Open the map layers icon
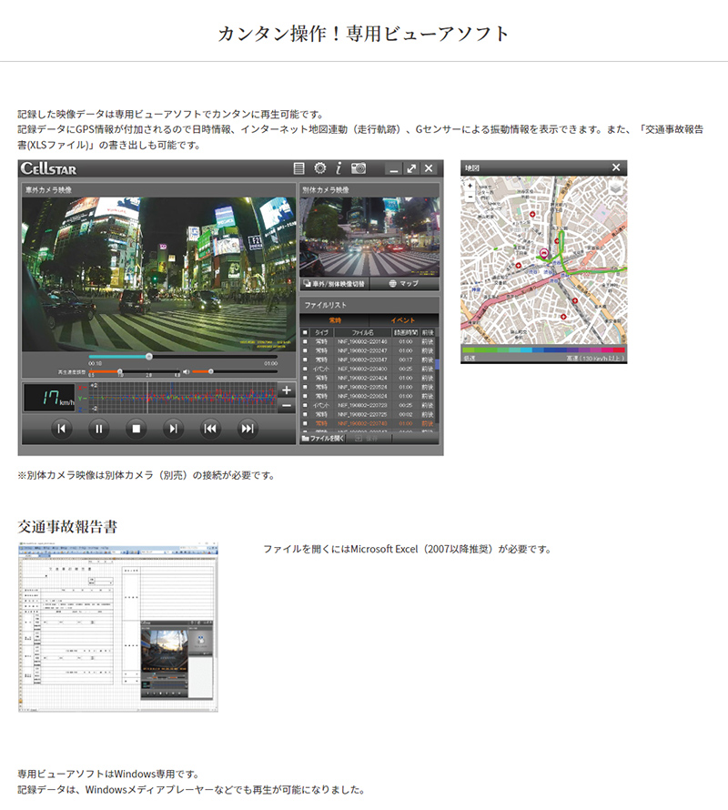 coord(615,188)
